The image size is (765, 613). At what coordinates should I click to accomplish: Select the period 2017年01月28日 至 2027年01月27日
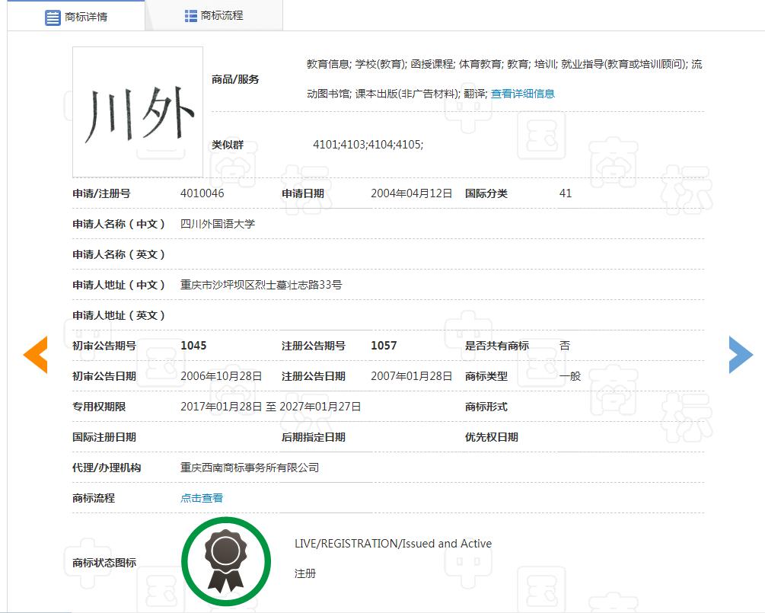pyautogui.click(x=271, y=407)
